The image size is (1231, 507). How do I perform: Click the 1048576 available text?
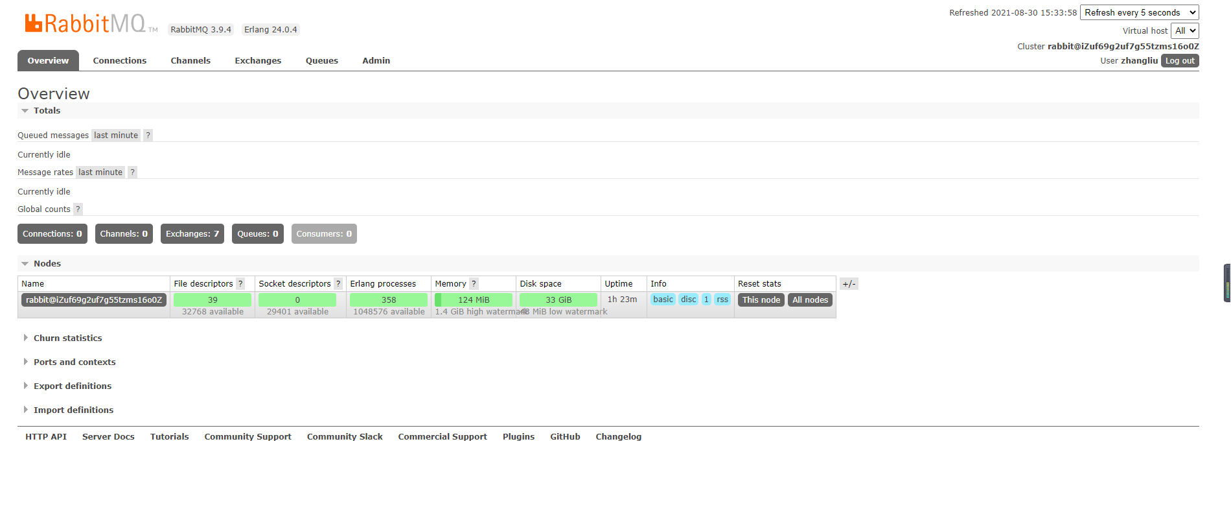click(389, 311)
